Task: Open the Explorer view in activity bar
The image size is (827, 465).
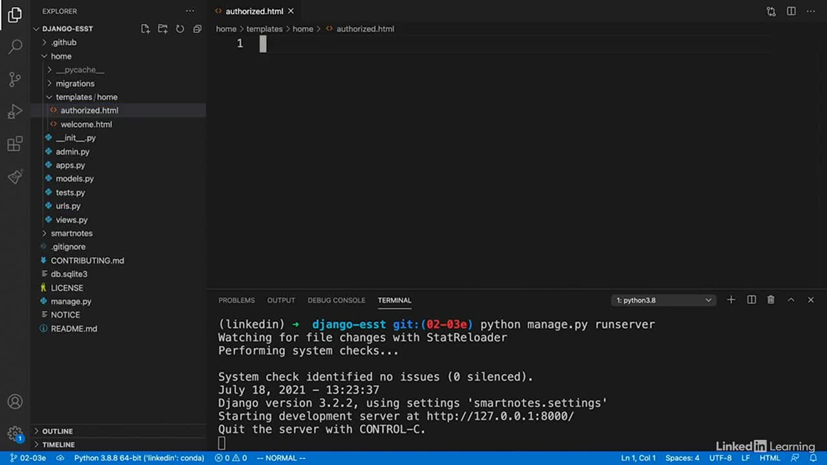Action: tap(15, 15)
